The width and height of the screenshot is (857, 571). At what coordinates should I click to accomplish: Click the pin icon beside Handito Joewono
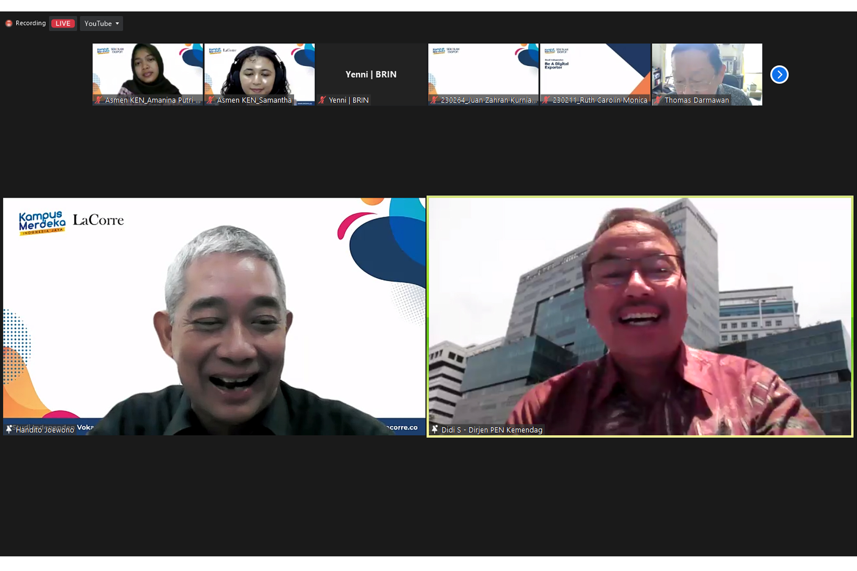point(9,429)
